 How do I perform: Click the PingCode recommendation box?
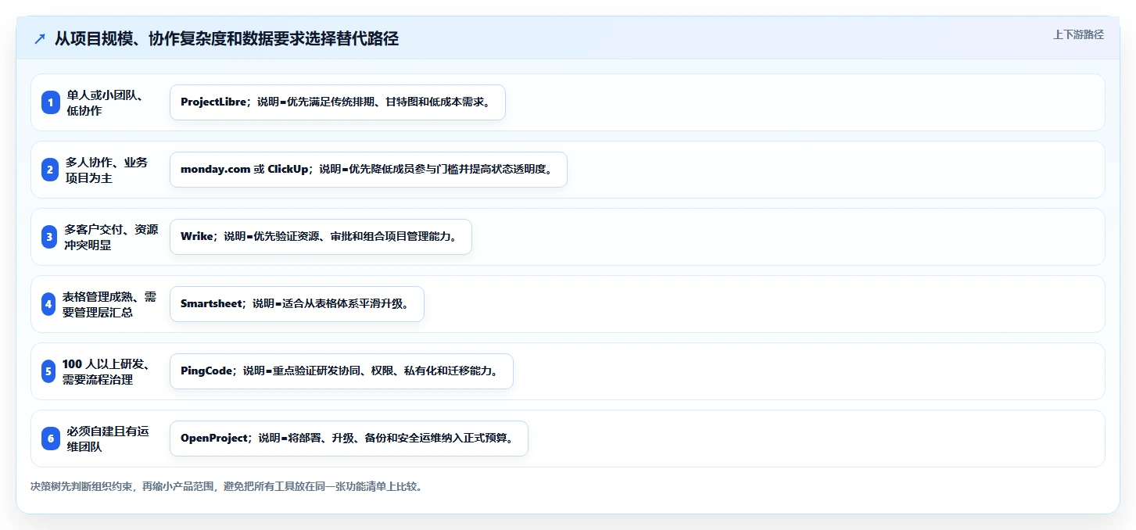point(342,371)
